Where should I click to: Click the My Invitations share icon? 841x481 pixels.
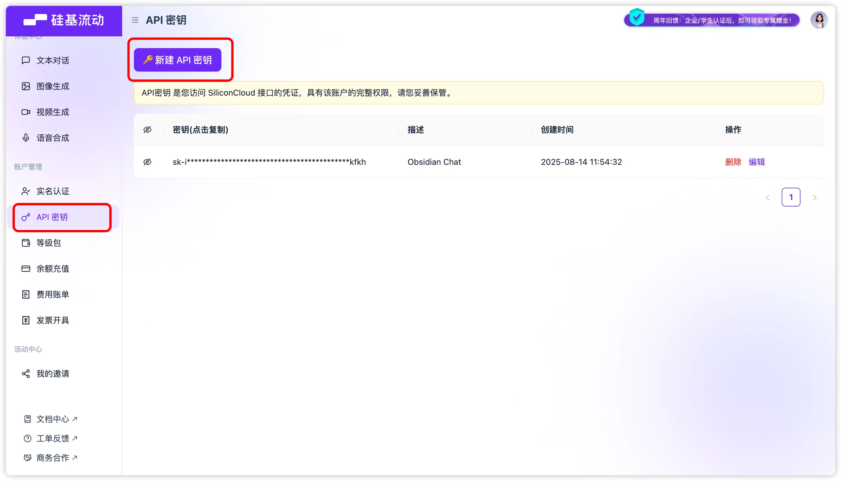tap(26, 374)
